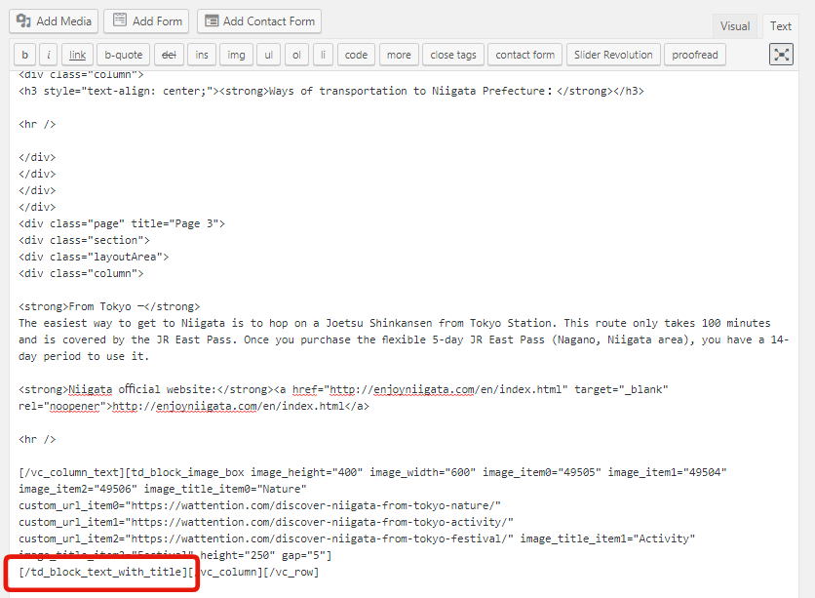Click the 'The easiest way to get to Niigata' sentence
This screenshot has width=815, height=598.
[x=287, y=323]
